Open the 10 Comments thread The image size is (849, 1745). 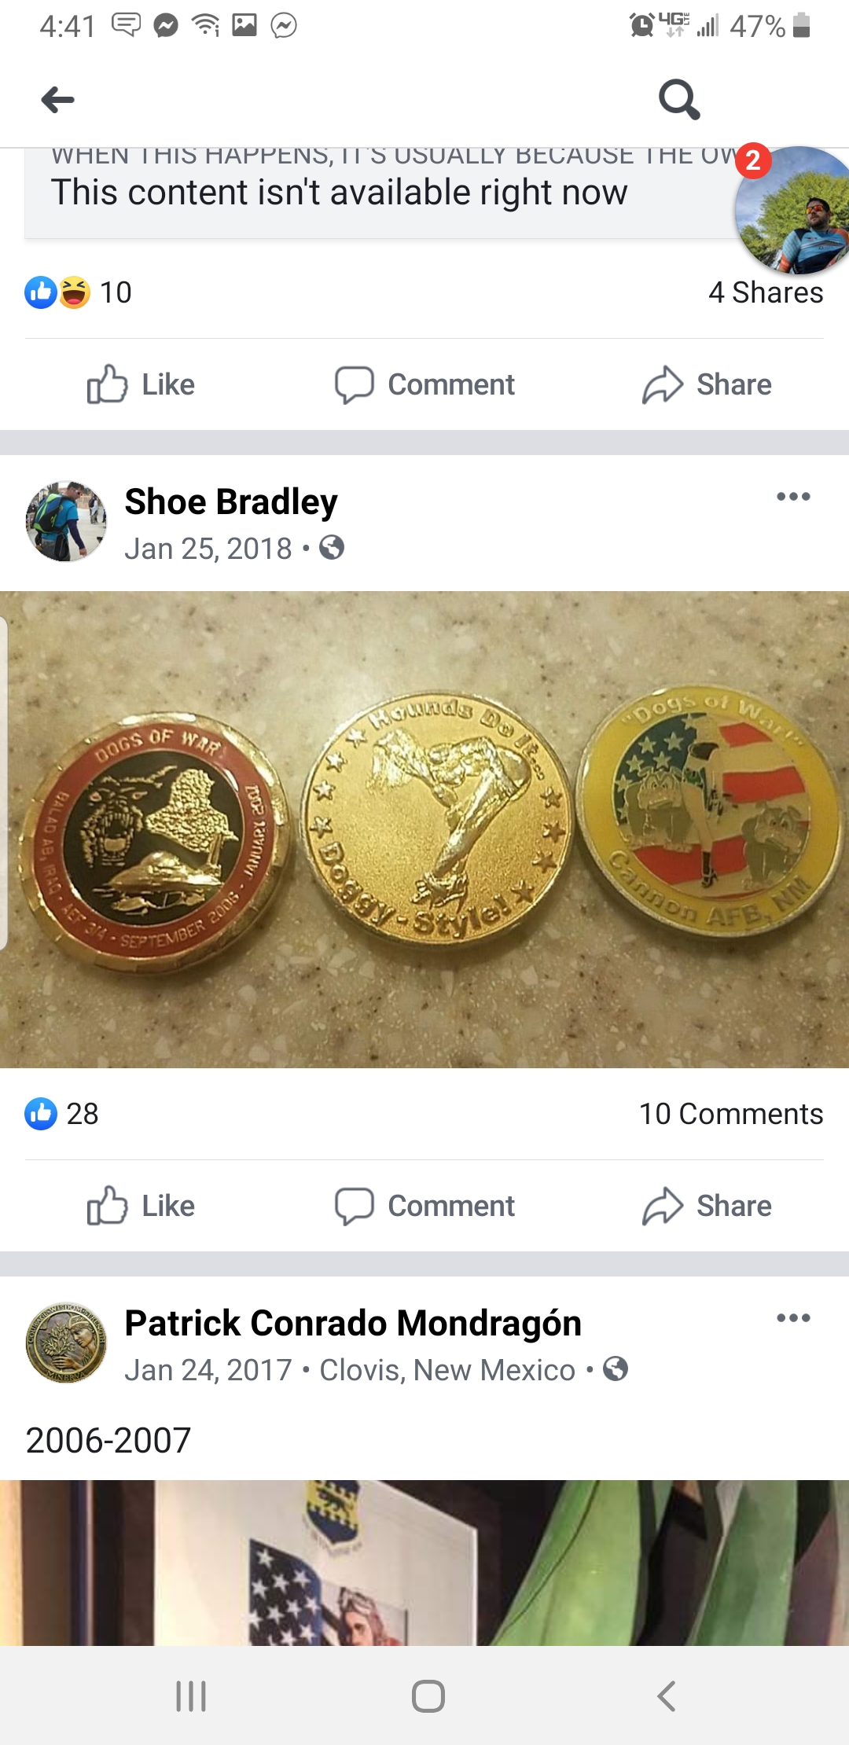point(730,1114)
